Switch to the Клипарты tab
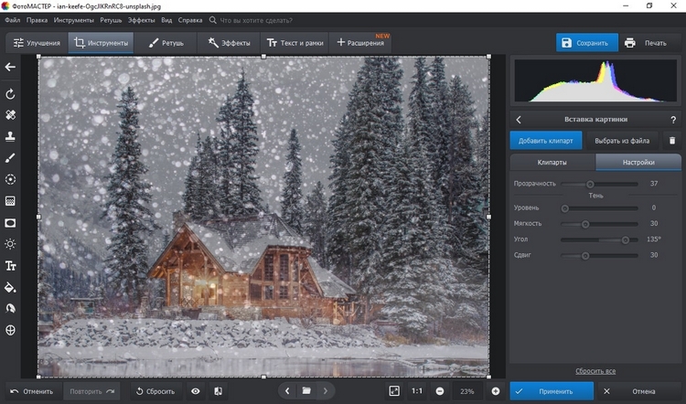 pos(552,163)
